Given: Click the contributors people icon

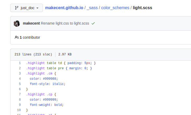Looking at the screenshot, I should (17, 37).
